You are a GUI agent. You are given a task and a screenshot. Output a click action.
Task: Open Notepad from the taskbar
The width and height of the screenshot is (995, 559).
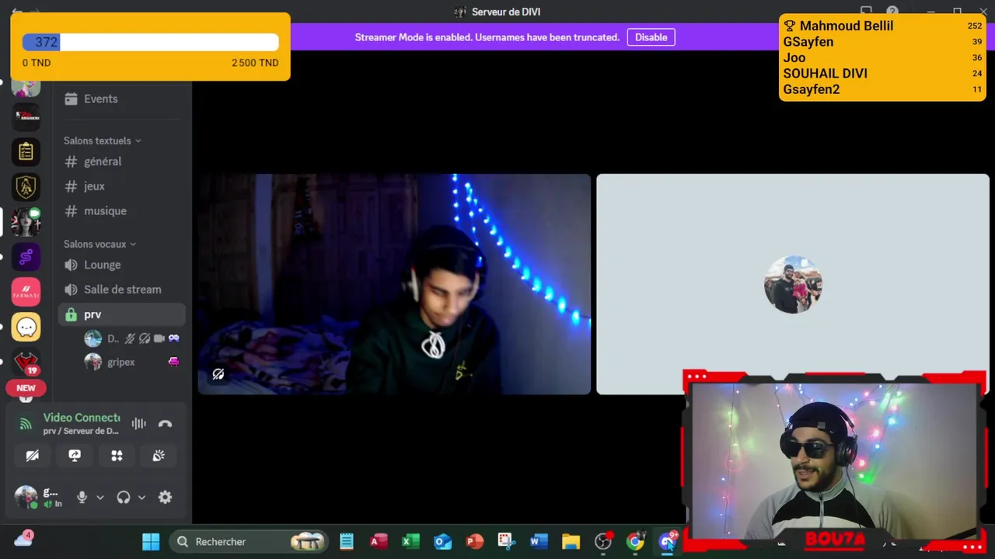(x=347, y=542)
